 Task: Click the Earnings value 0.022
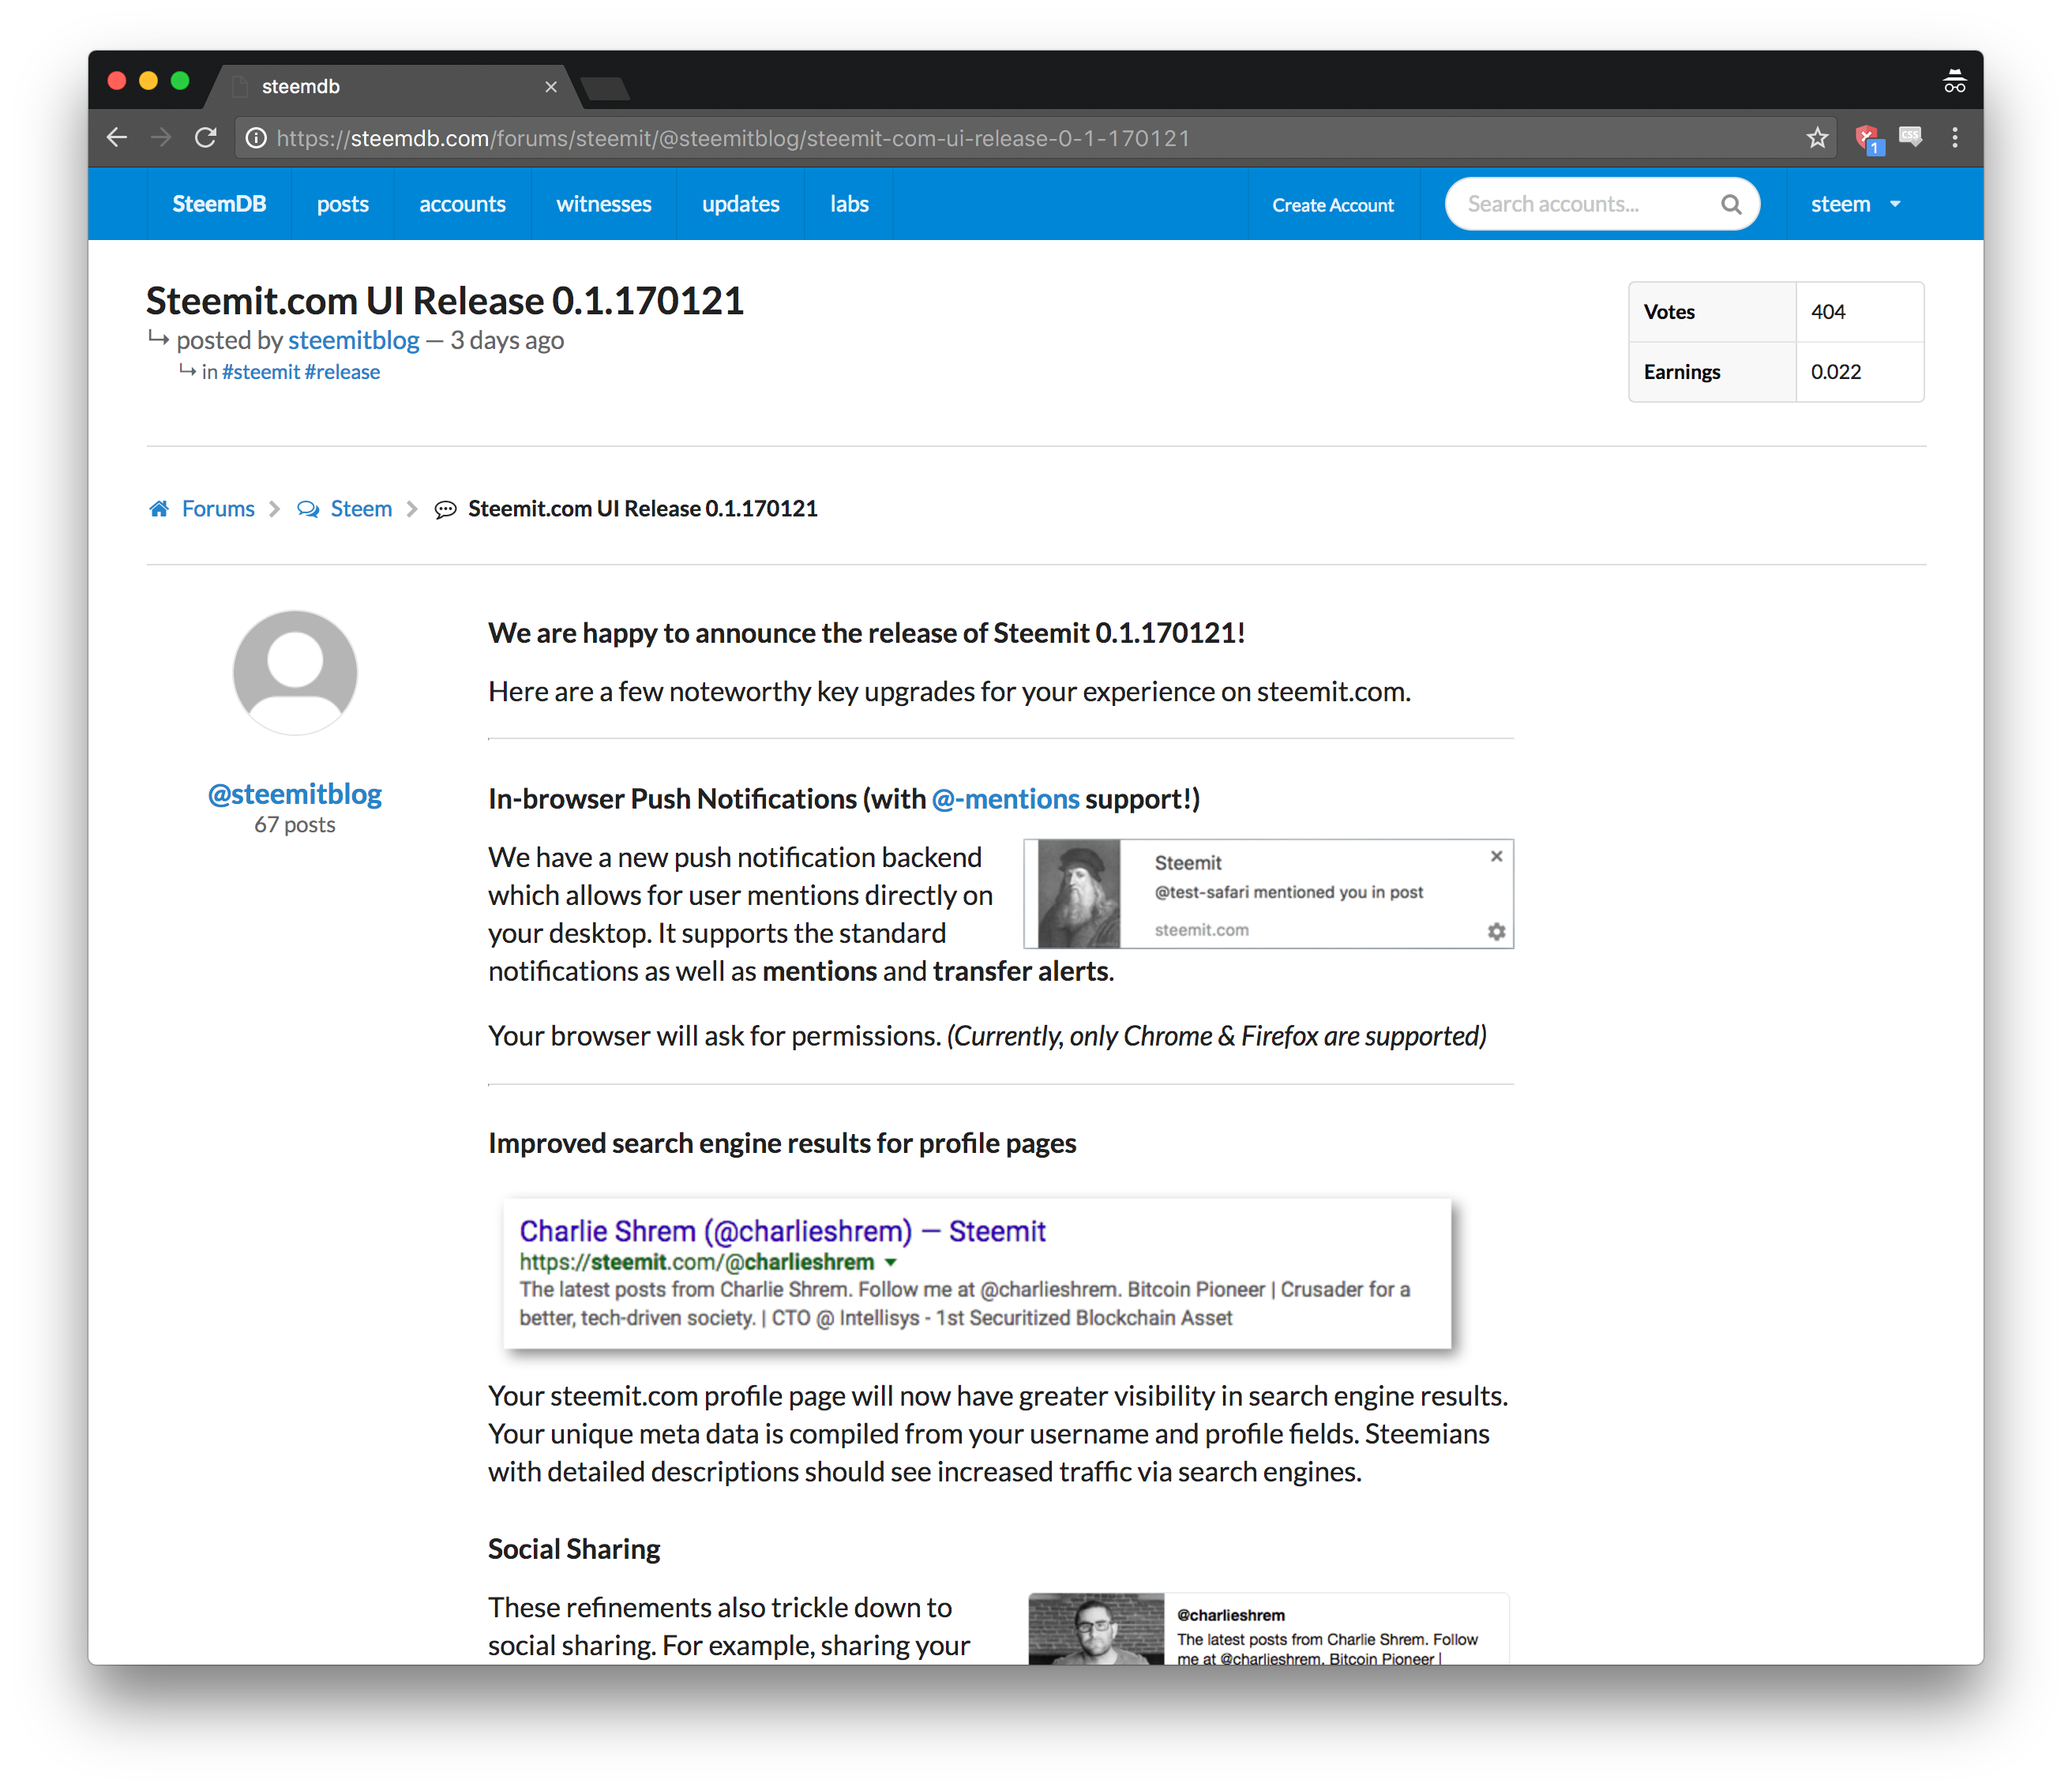coord(1836,372)
